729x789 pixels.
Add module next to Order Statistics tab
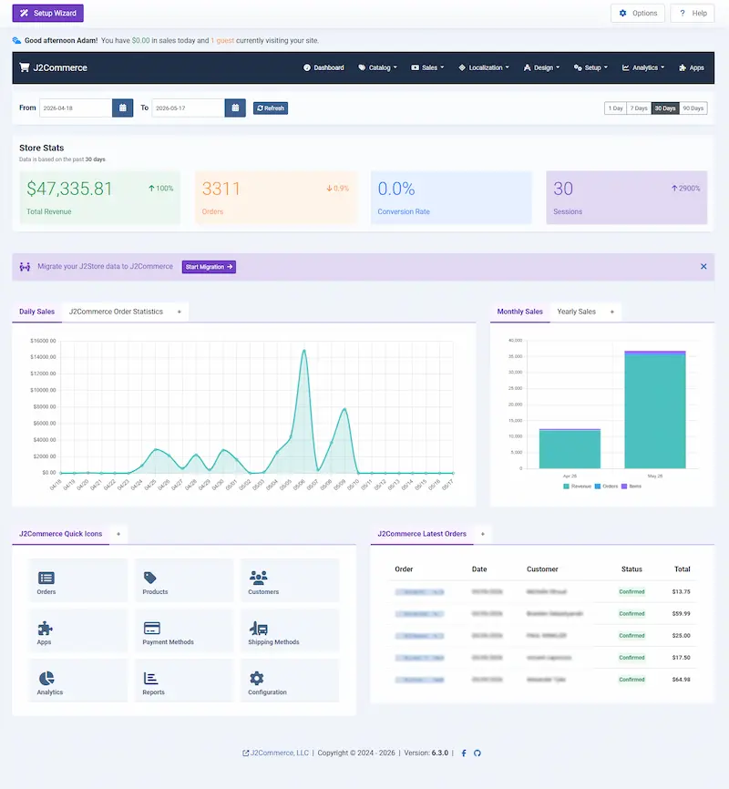(x=180, y=312)
